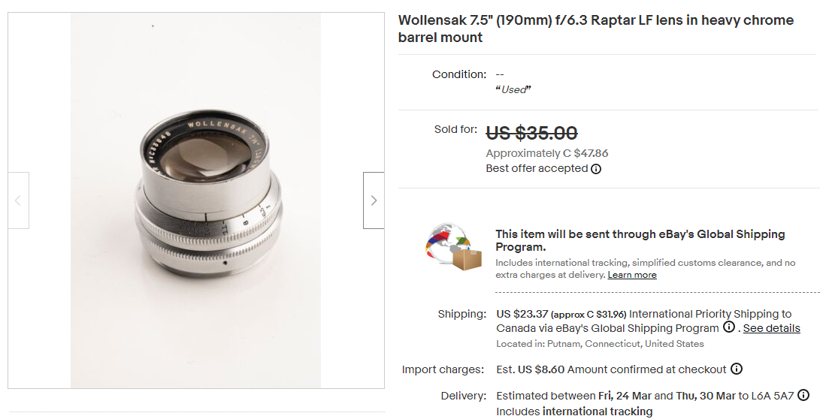The height and width of the screenshot is (419, 829).
Task: Click the Includes international tracking delivery note
Action: (x=574, y=411)
